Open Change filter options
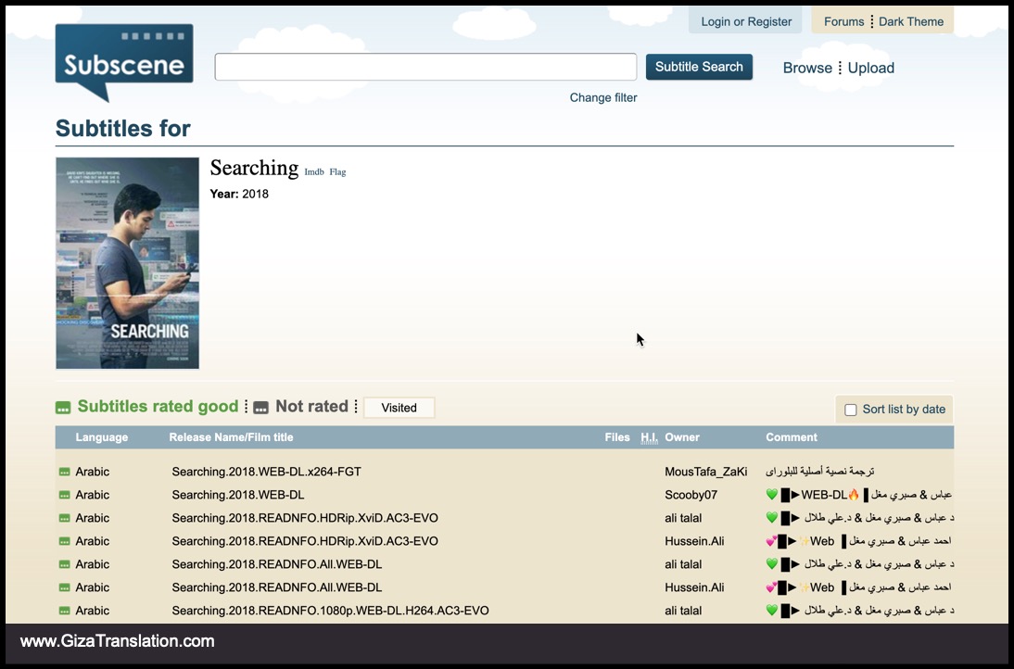The height and width of the screenshot is (669, 1014). [x=603, y=97]
